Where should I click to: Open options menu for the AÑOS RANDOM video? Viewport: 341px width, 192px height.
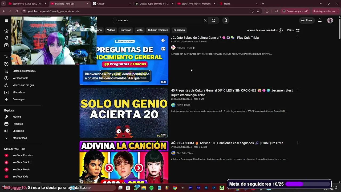tap(298, 143)
